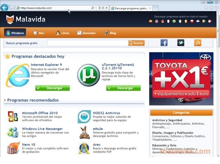Open Favorites with the star icon
Viewport: 220px width, 164px height.
coord(211,8)
